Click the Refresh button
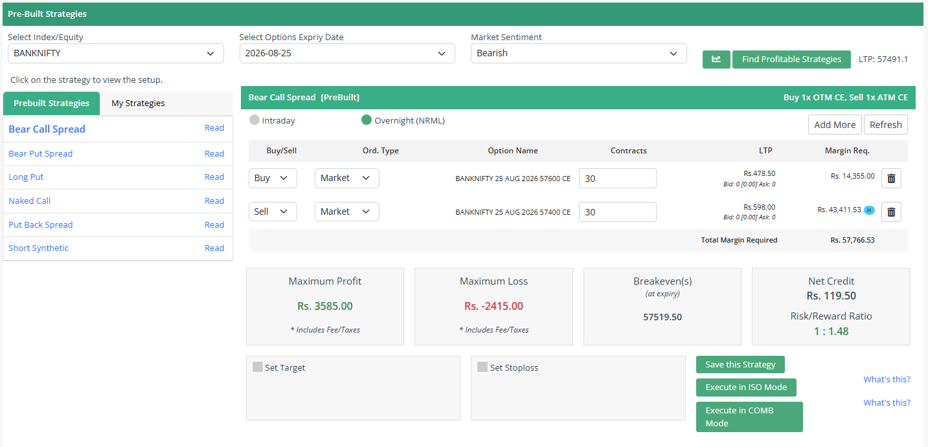Image resolution: width=928 pixels, height=447 pixels. point(886,125)
